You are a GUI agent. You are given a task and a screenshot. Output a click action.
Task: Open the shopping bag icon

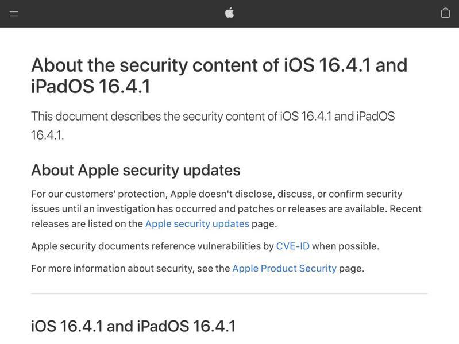(445, 13)
